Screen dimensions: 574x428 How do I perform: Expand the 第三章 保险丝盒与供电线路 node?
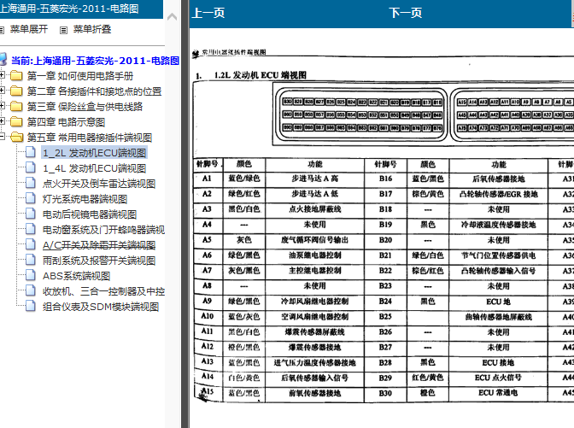tap(2, 106)
